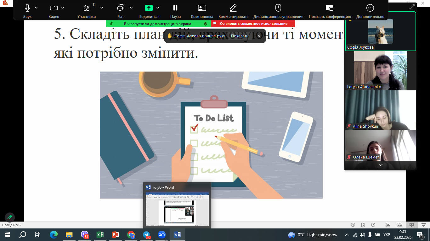
Task: Show hidden system tray icons
Action: 348,235
